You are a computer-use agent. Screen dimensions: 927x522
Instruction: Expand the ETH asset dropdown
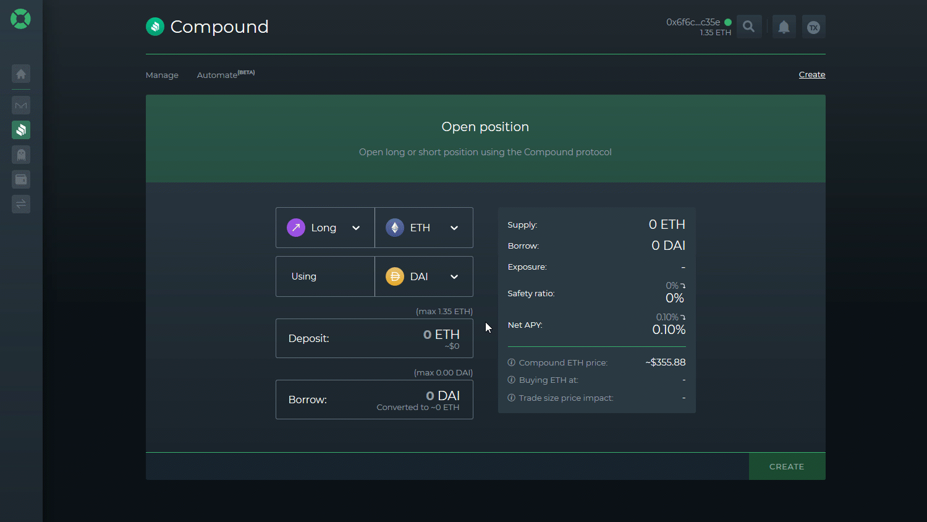(424, 228)
